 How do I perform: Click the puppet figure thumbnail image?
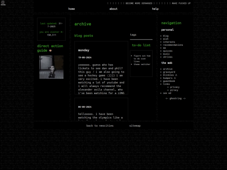coord(51,67)
